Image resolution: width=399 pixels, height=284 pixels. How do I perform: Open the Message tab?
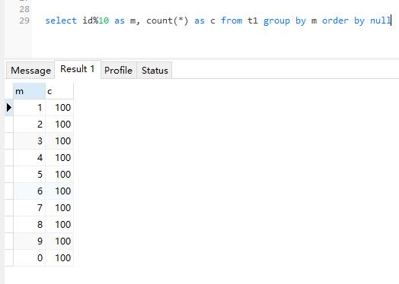pyautogui.click(x=30, y=71)
